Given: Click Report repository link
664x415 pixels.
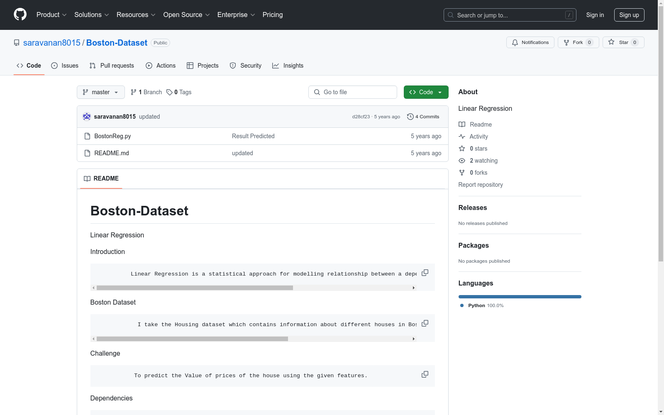Looking at the screenshot, I should point(481,185).
